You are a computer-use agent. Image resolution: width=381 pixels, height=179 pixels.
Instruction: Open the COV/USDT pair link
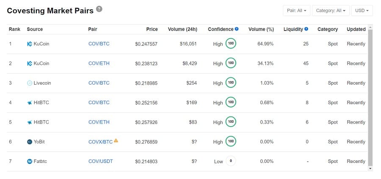[x=100, y=161]
